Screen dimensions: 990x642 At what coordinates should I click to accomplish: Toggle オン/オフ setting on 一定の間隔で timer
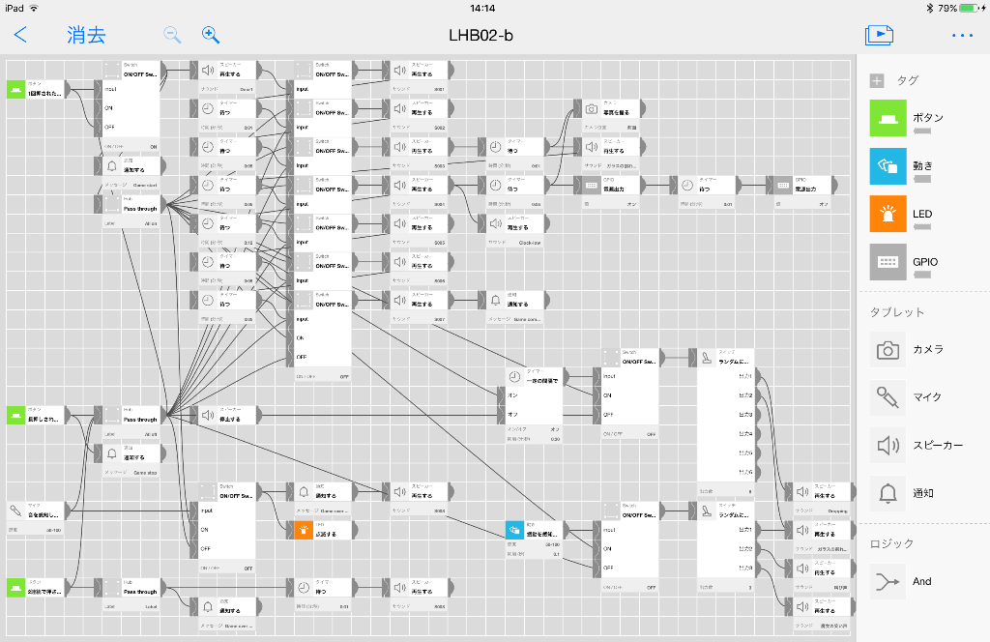pos(534,429)
